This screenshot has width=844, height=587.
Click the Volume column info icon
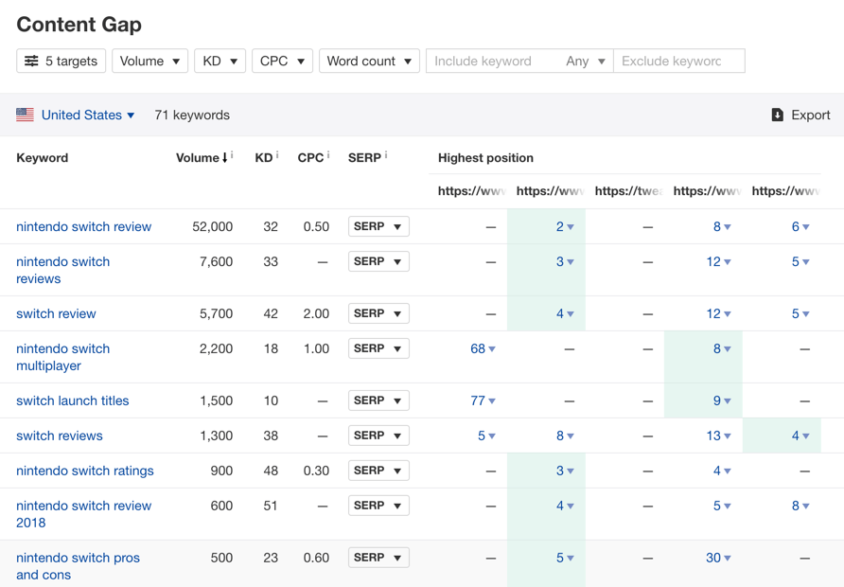(232, 155)
